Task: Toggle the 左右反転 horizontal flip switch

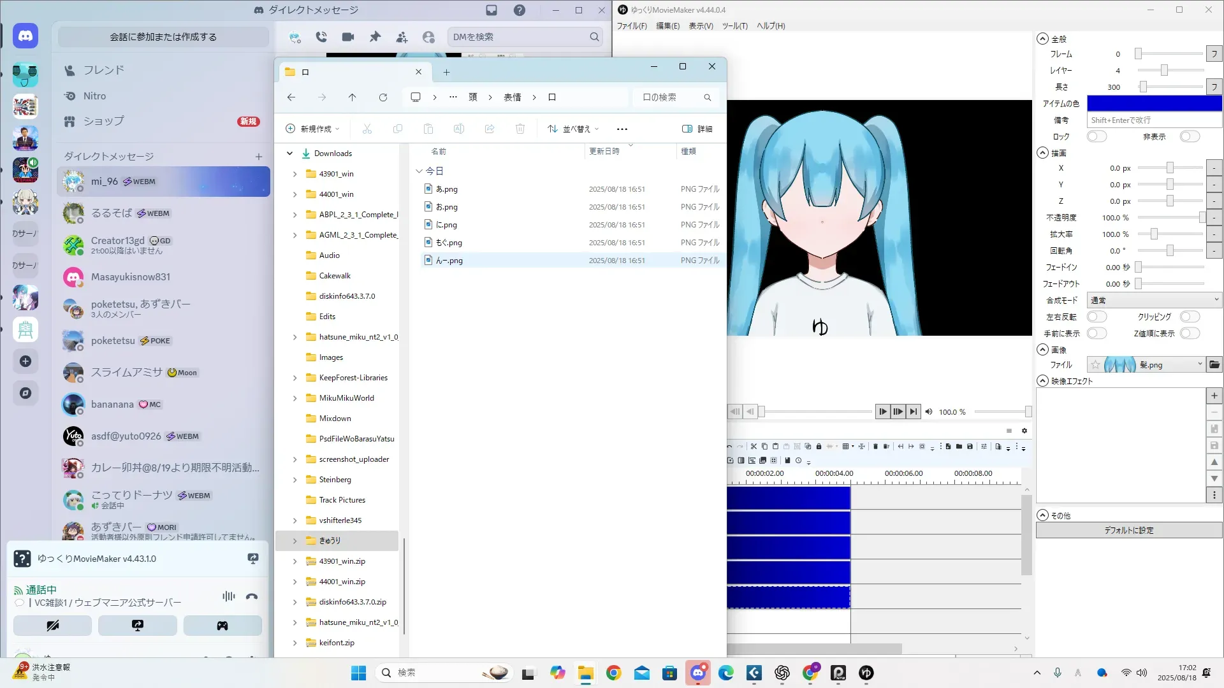Action: 1096,317
